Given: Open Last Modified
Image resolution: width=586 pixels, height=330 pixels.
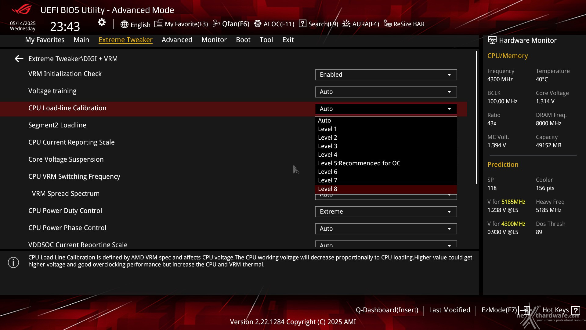Looking at the screenshot, I should click(x=450, y=310).
